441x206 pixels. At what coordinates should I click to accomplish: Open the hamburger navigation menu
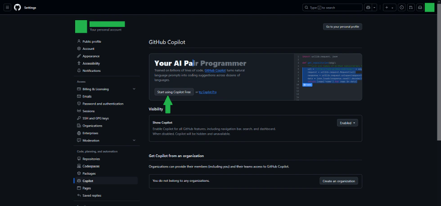coord(8,8)
